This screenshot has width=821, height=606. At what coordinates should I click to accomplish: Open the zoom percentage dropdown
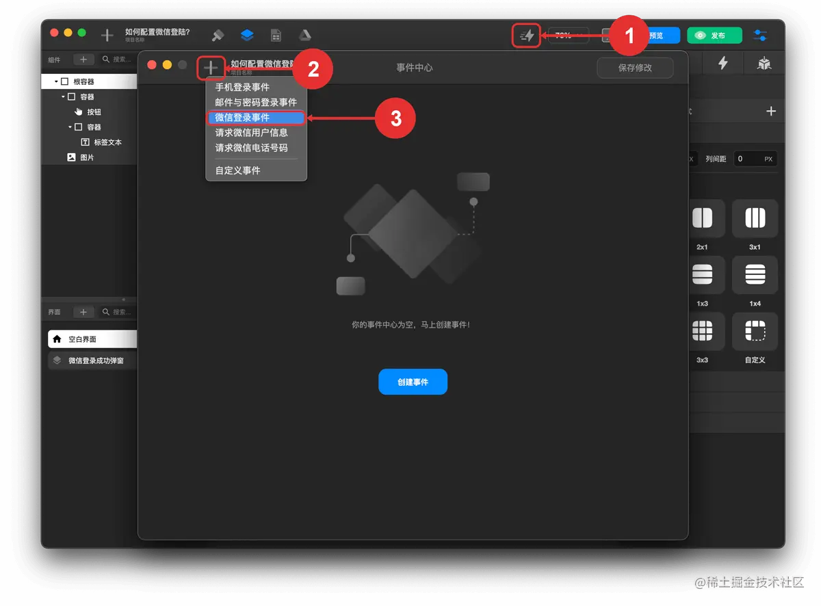click(x=568, y=36)
